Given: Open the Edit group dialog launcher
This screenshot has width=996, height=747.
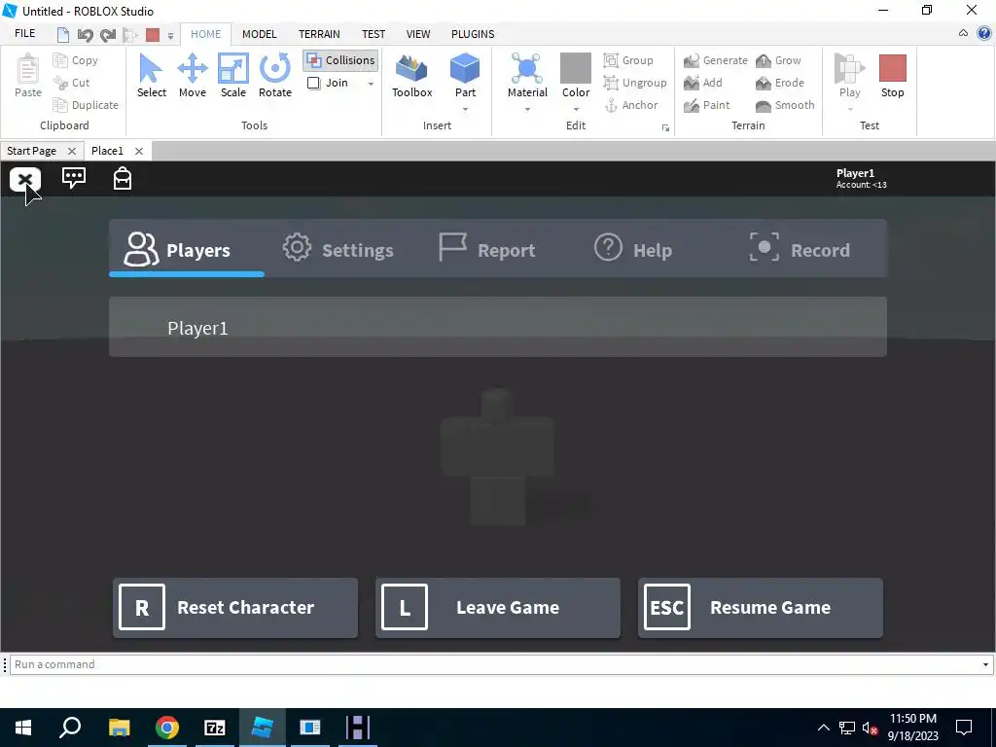Looking at the screenshot, I should point(665,127).
